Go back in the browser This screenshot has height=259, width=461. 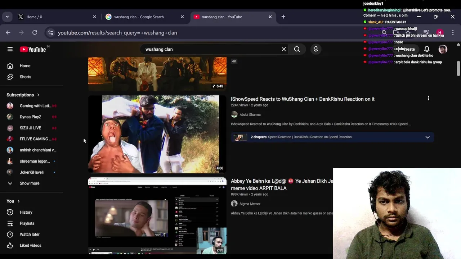pos(8,33)
